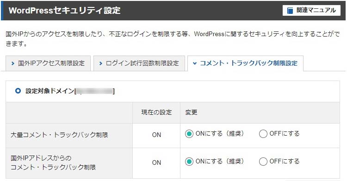Click chevron on ログイン試行回数制限設定 tab
Screen dimensions: 347x181
coord(101,63)
